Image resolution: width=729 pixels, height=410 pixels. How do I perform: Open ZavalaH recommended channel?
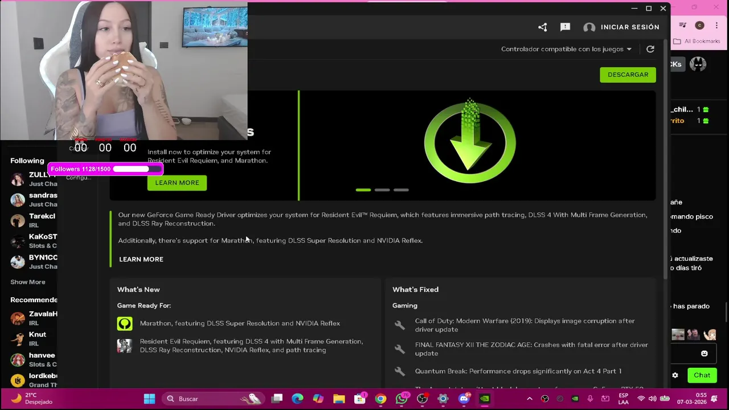pyautogui.click(x=34, y=318)
